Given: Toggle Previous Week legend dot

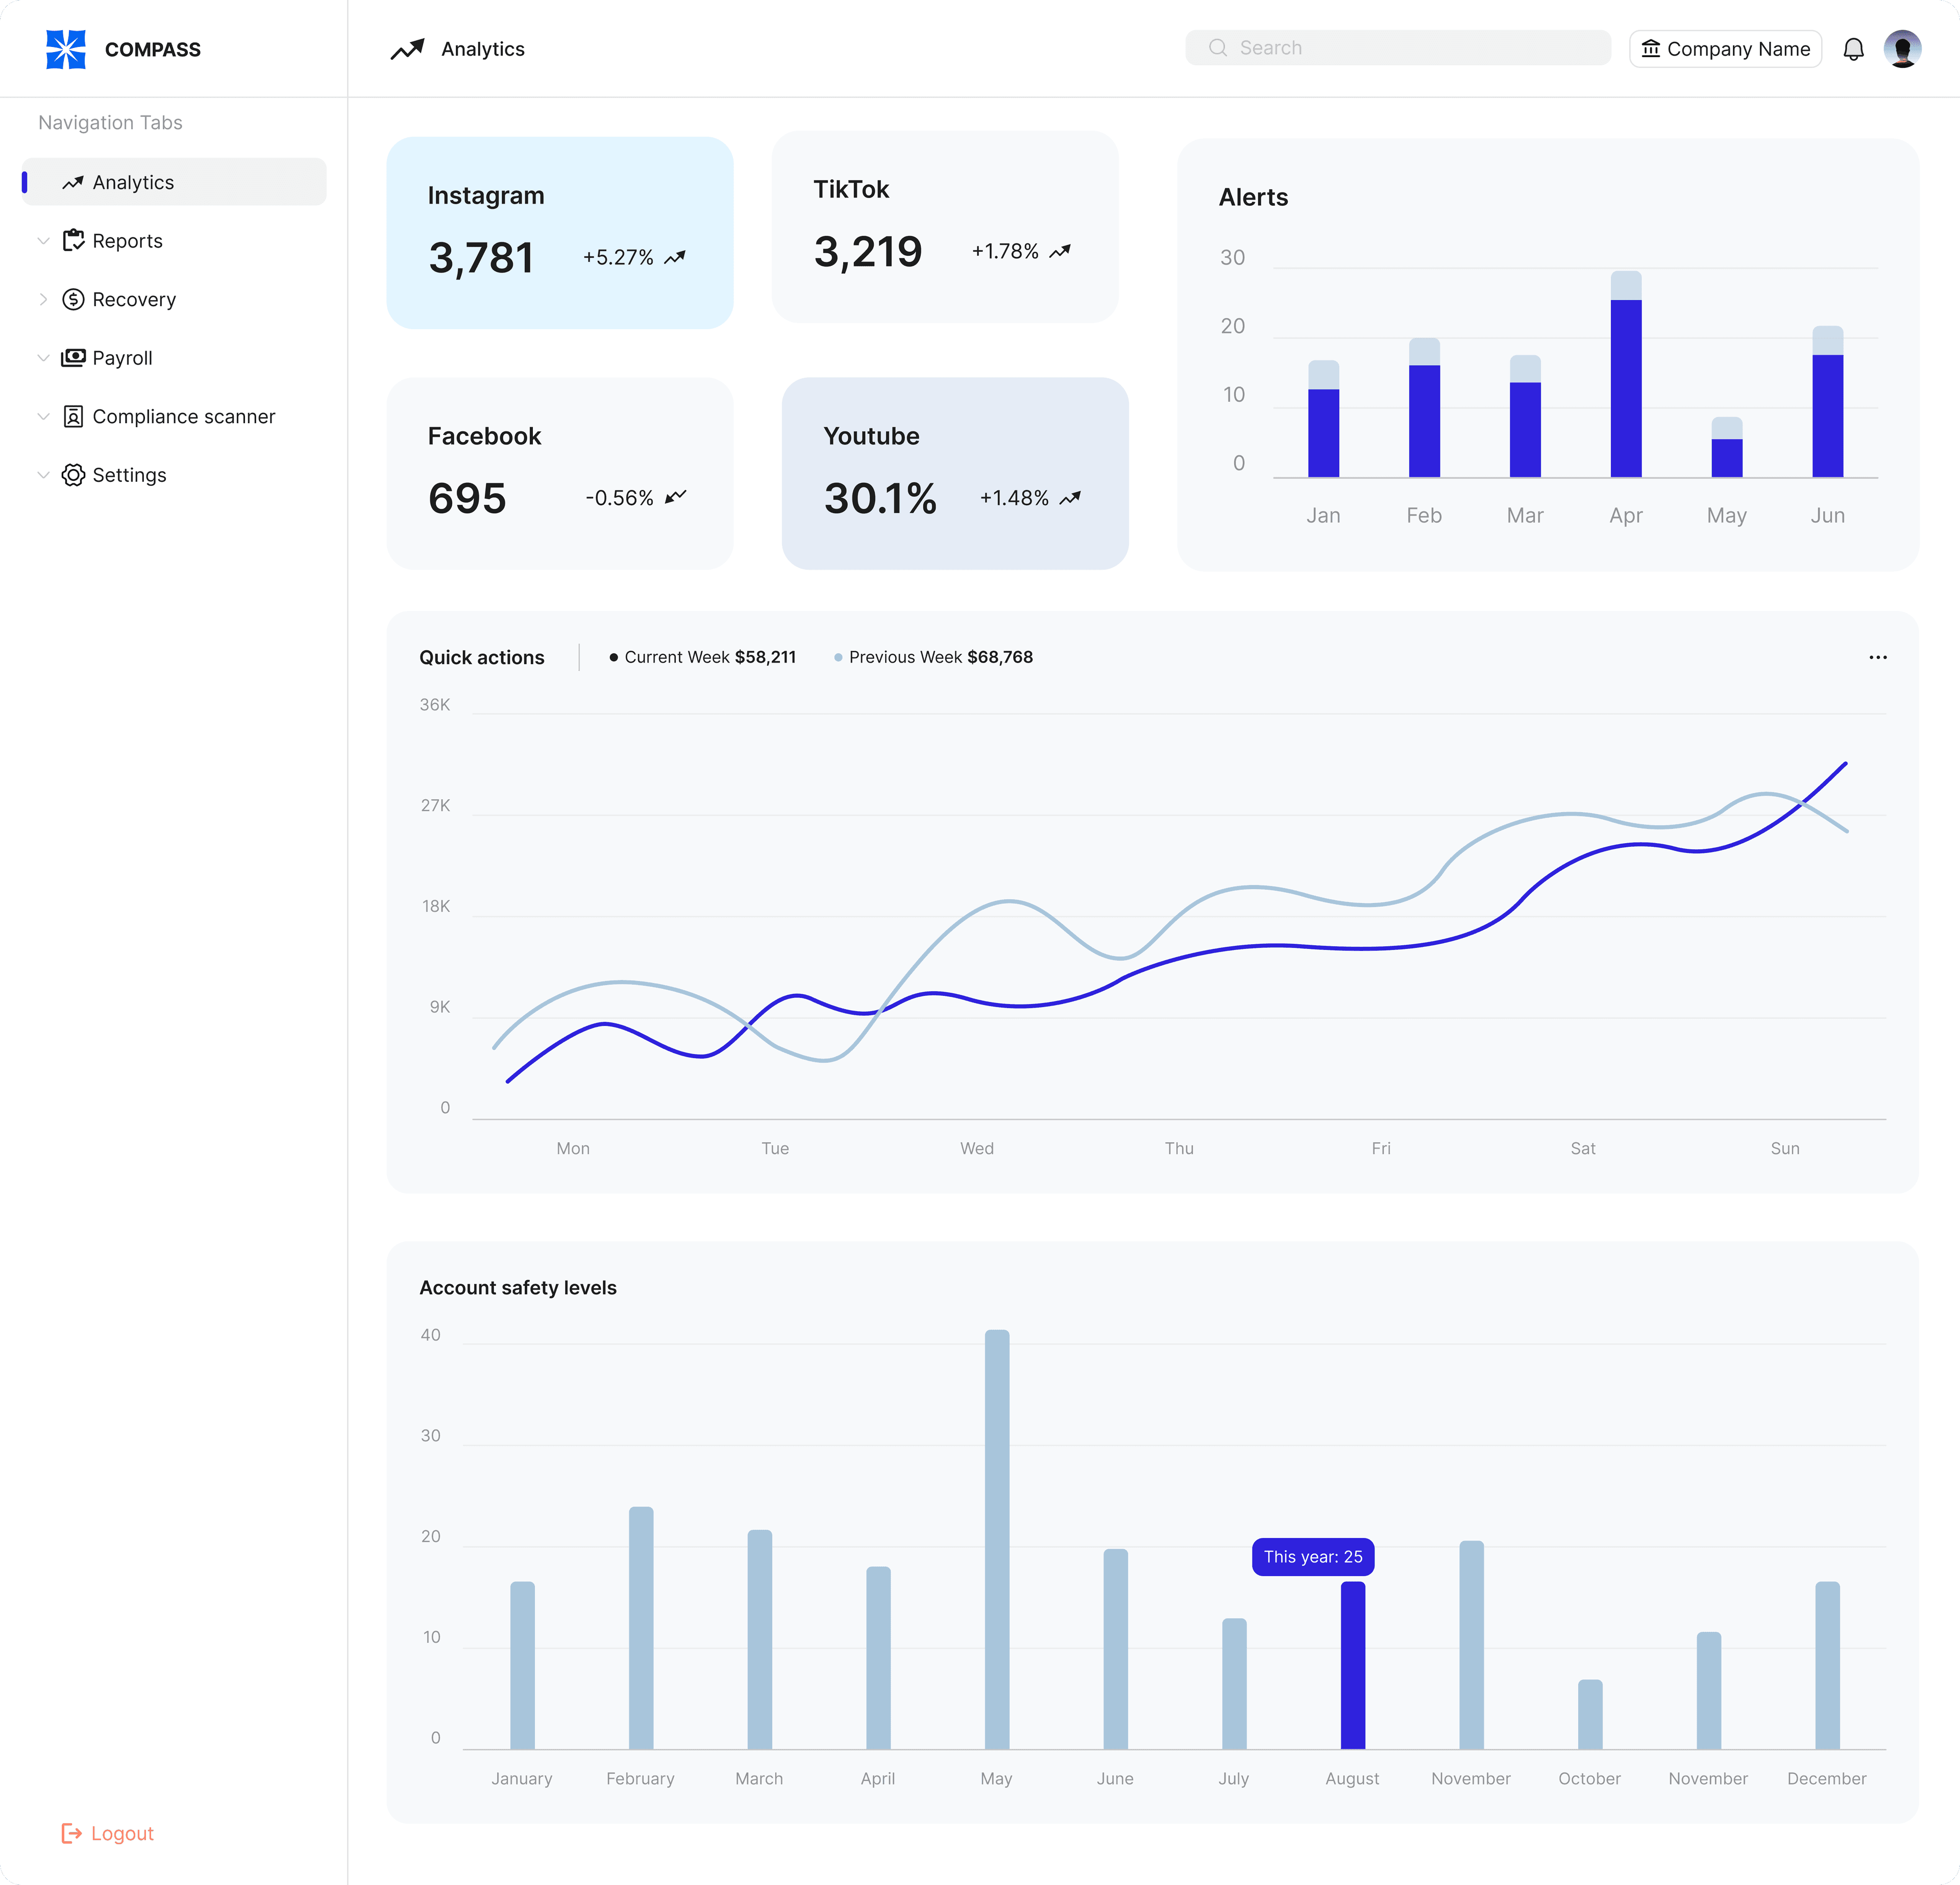Looking at the screenshot, I should 838,657.
